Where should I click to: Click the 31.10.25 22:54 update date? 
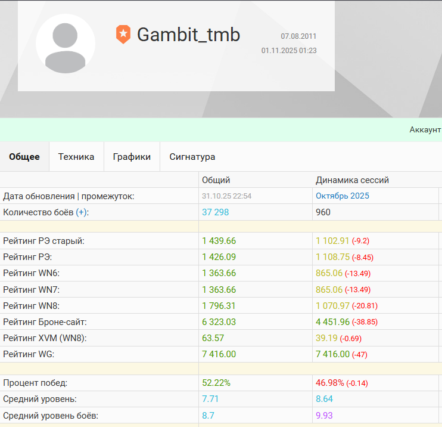(x=226, y=196)
